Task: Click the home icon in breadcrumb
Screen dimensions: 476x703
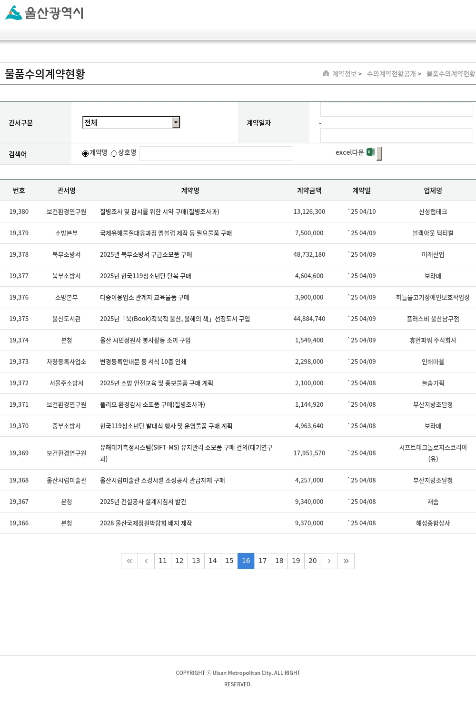Action: click(326, 73)
